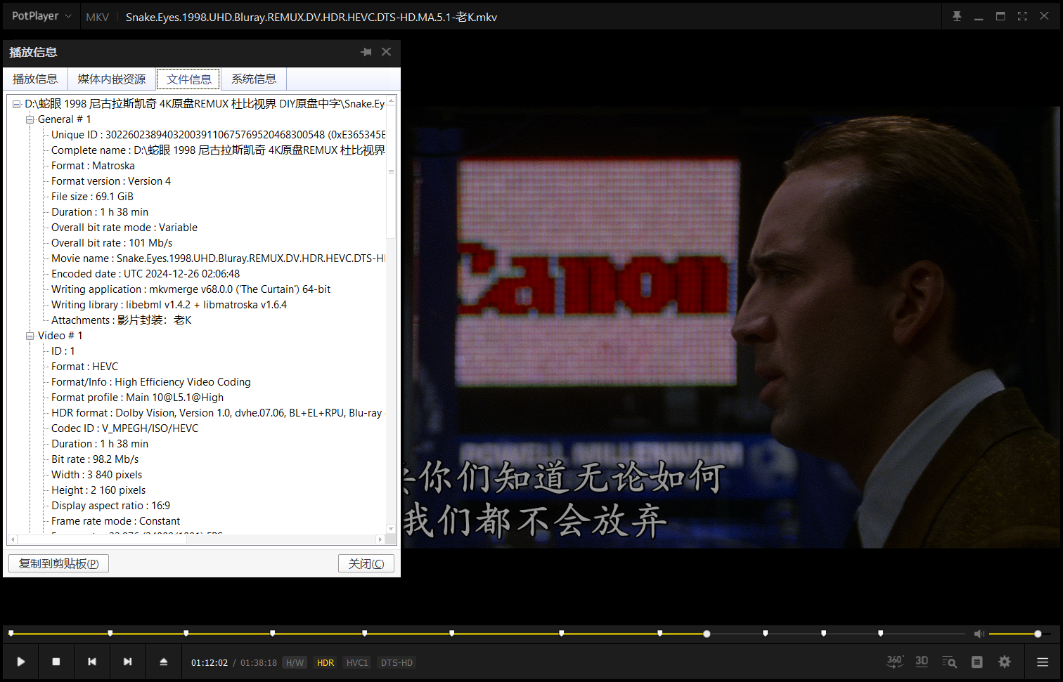Open the chapter and bookmark search
The image size is (1063, 682).
pyautogui.click(x=949, y=662)
